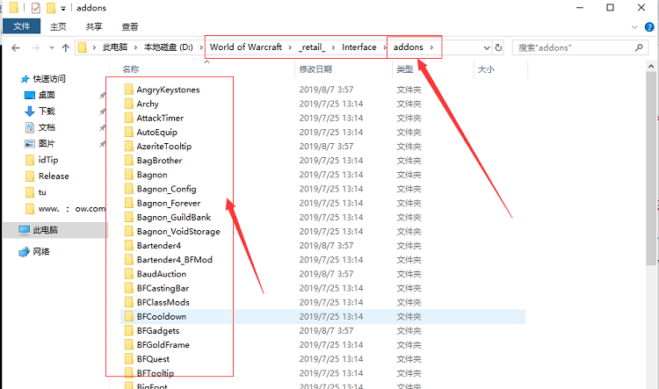Switch to the 查看 tab

129,27
